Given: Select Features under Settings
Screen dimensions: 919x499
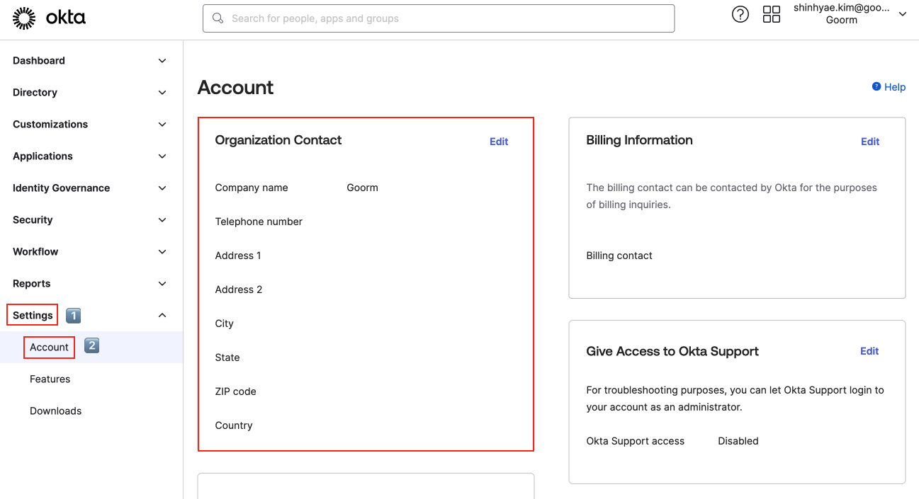Looking at the screenshot, I should click(x=50, y=379).
